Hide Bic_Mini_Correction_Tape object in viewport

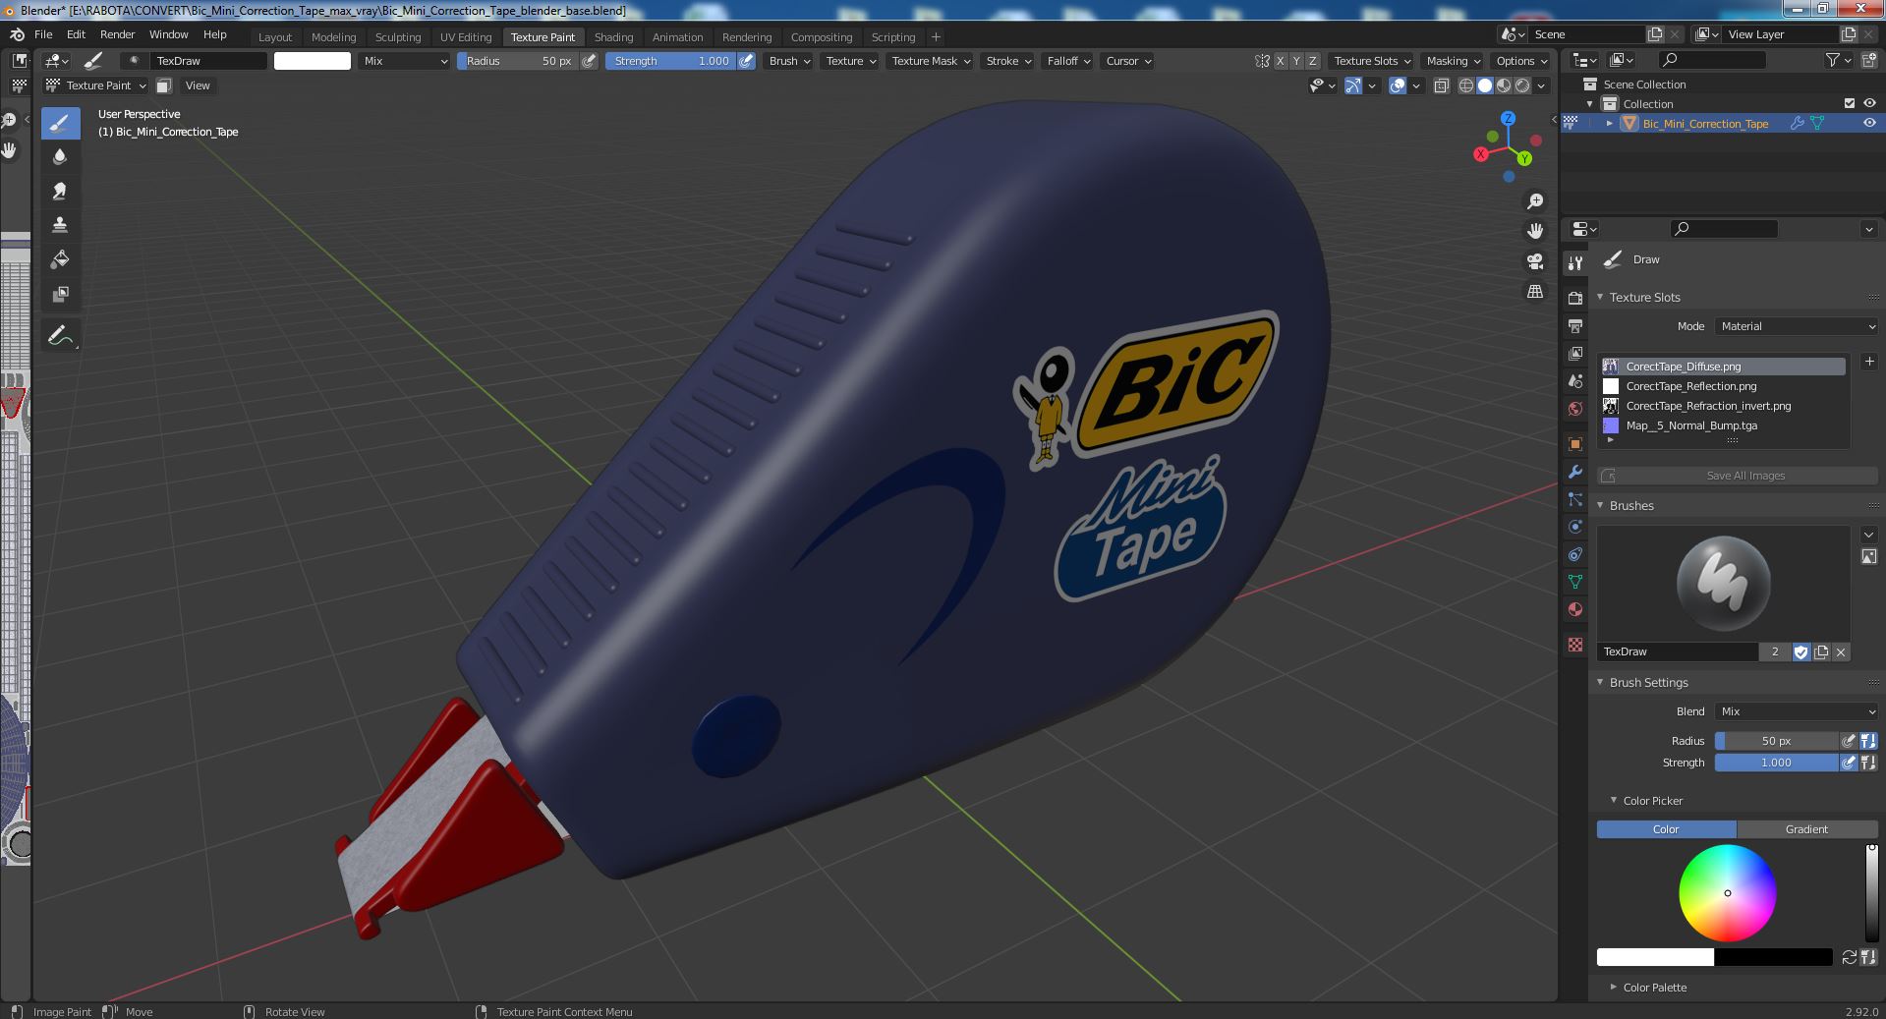coord(1869,123)
